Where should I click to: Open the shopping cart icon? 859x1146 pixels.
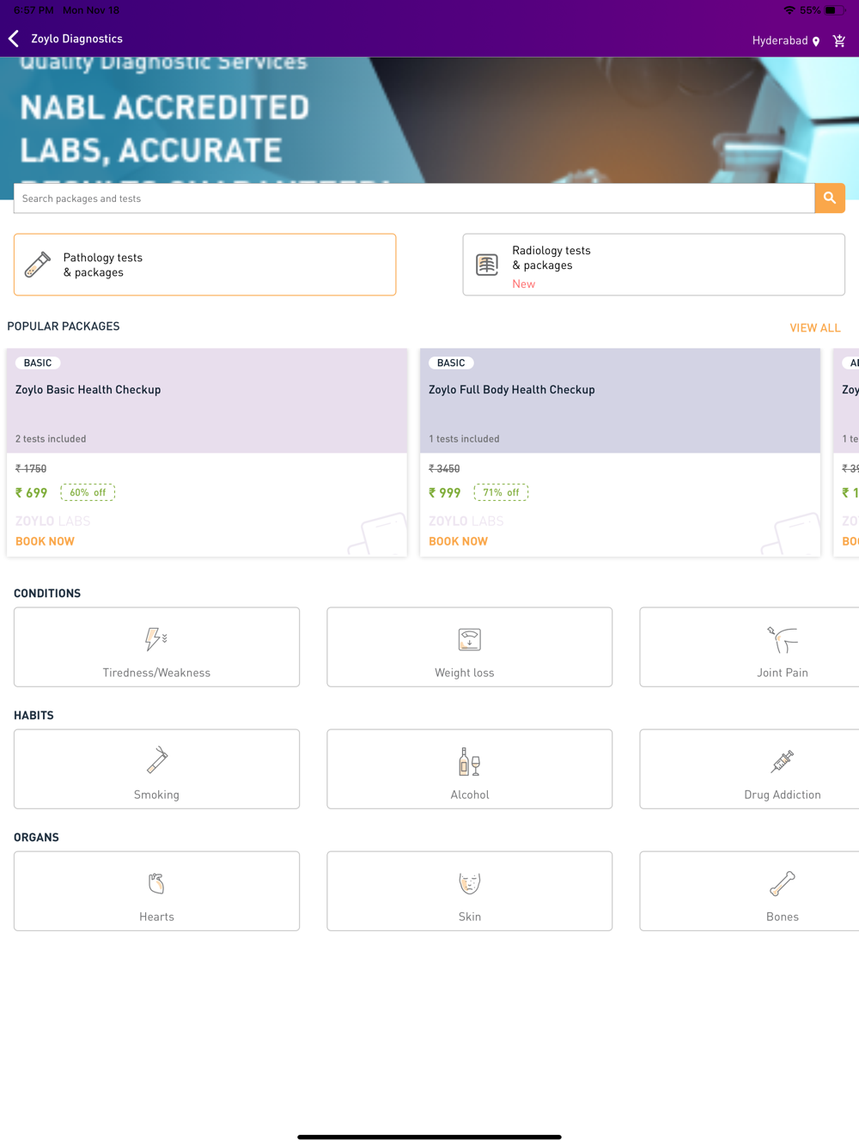[839, 40]
